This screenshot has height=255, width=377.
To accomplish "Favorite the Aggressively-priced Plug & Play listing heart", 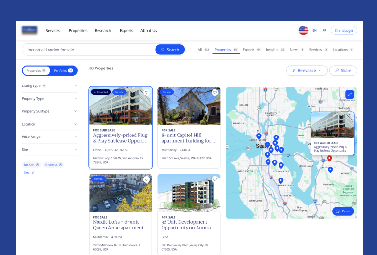I will coord(147,92).
